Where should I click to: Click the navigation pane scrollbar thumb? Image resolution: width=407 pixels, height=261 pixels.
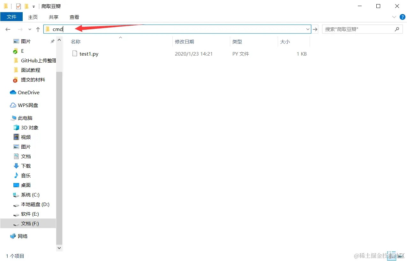click(x=59, y=158)
